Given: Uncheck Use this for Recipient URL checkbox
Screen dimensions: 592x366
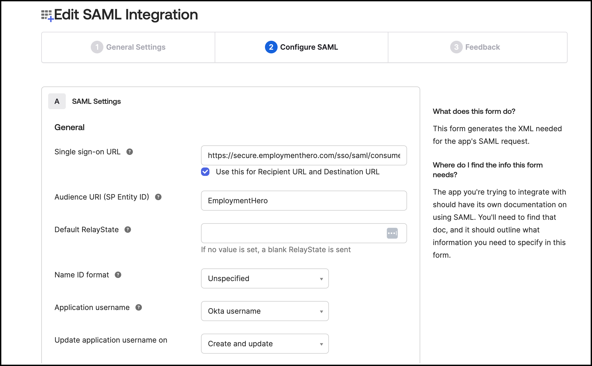Looking at the screenshot, I should pos(205,172).
